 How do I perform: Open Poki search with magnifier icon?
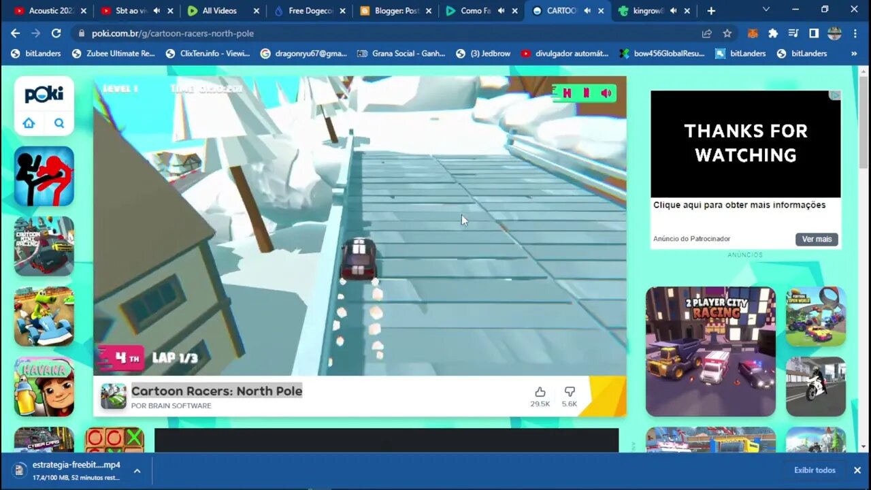coord(59,123)
